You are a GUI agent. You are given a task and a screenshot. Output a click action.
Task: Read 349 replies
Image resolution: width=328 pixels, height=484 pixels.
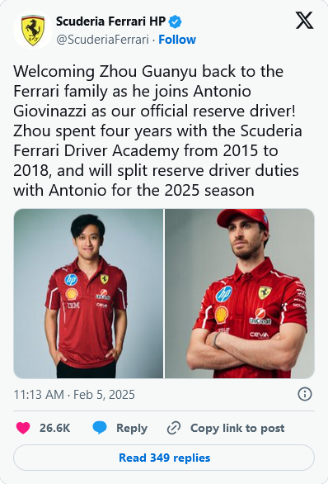(x=164, y=458)
